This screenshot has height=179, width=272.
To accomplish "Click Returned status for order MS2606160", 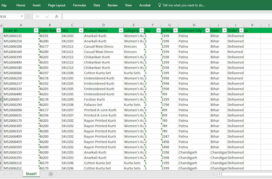I will (235, 52).
